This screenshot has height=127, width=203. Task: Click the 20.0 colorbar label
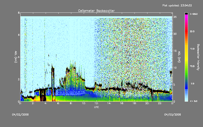click(192, 31)
